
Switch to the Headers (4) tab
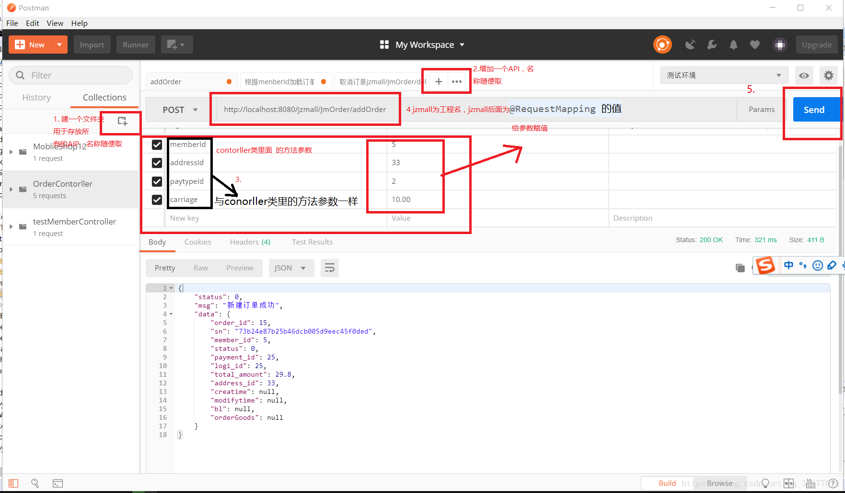pyautogui.click(x=250, y=242)
